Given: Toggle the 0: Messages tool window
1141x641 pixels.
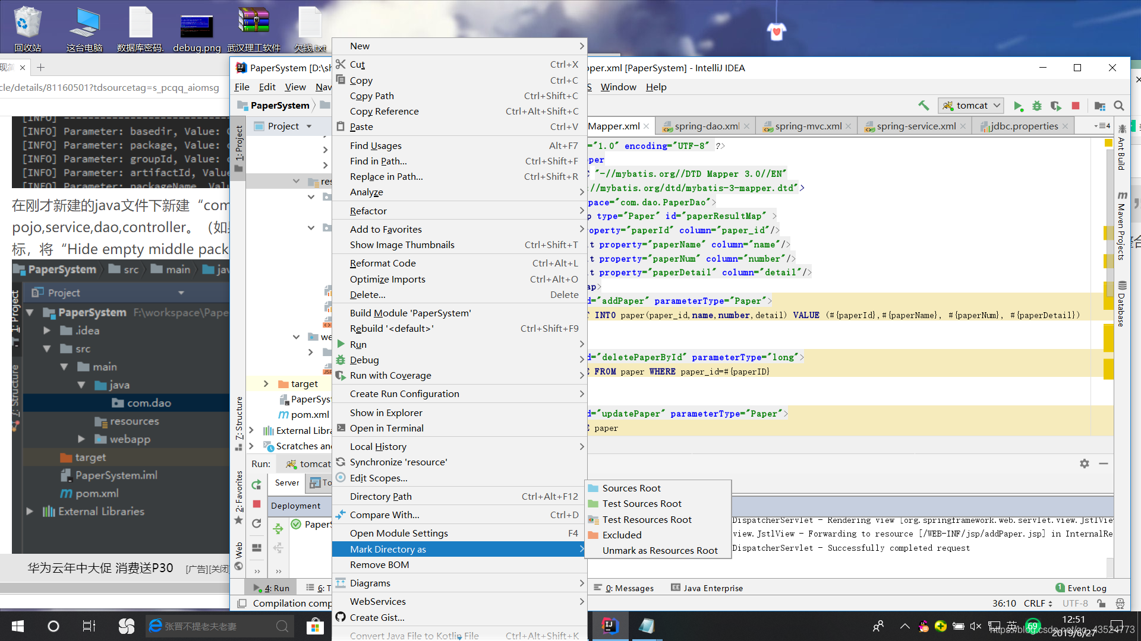Looking at the screenshot, I should click(x=624, y=588).
